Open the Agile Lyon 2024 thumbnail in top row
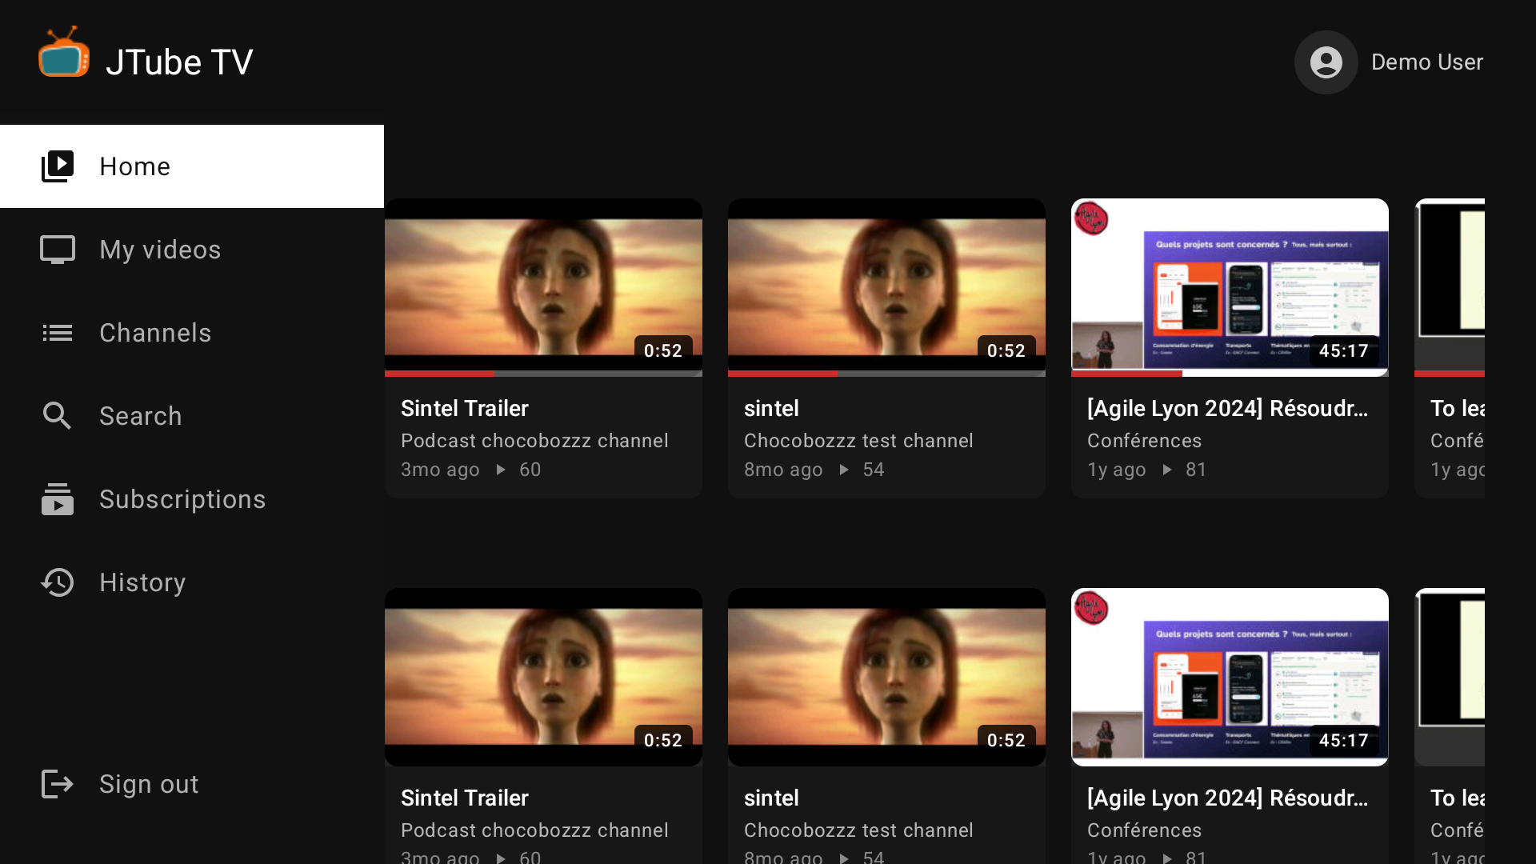The image size is (1536, 864). point(1230,285)
